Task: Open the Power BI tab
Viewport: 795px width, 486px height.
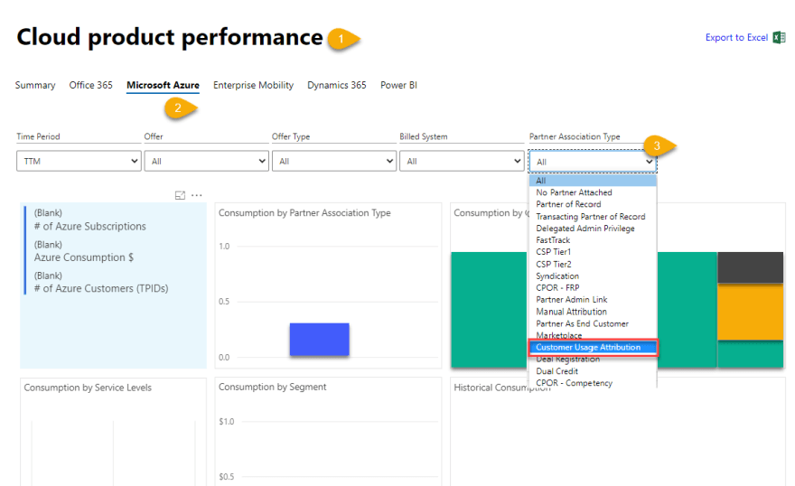Action: pyautogui.click(x=398, y=85)
